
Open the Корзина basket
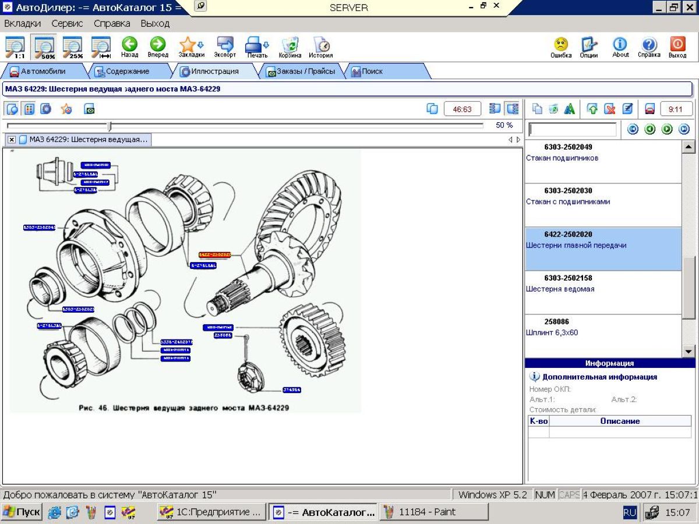coord(290,48)
